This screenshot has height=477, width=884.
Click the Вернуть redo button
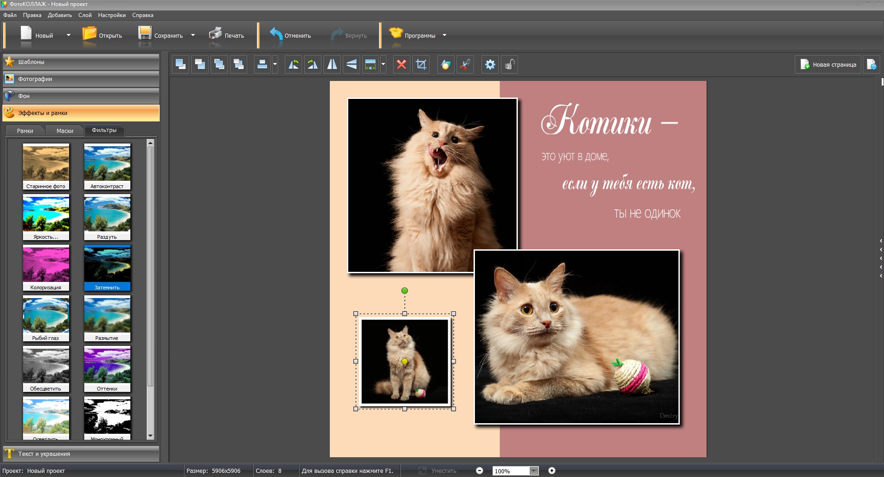pyautogui.click(x=350, y=35)
